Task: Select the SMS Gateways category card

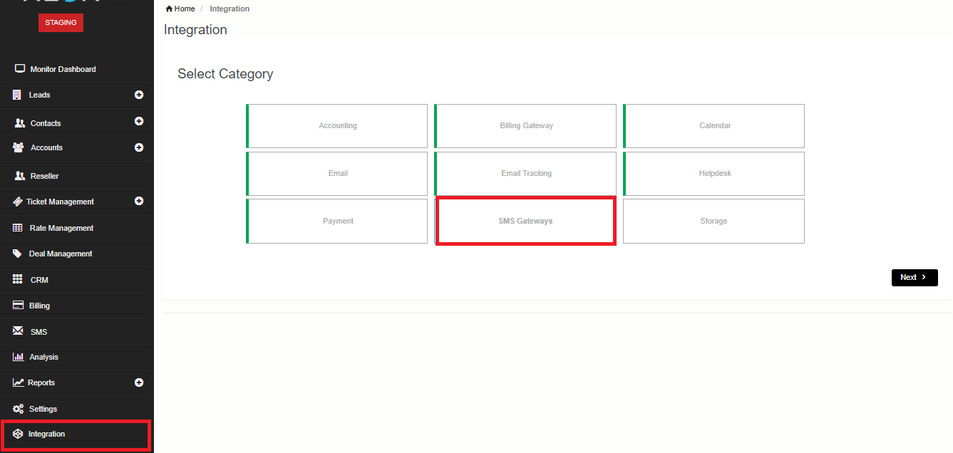Action: point(526,221)
